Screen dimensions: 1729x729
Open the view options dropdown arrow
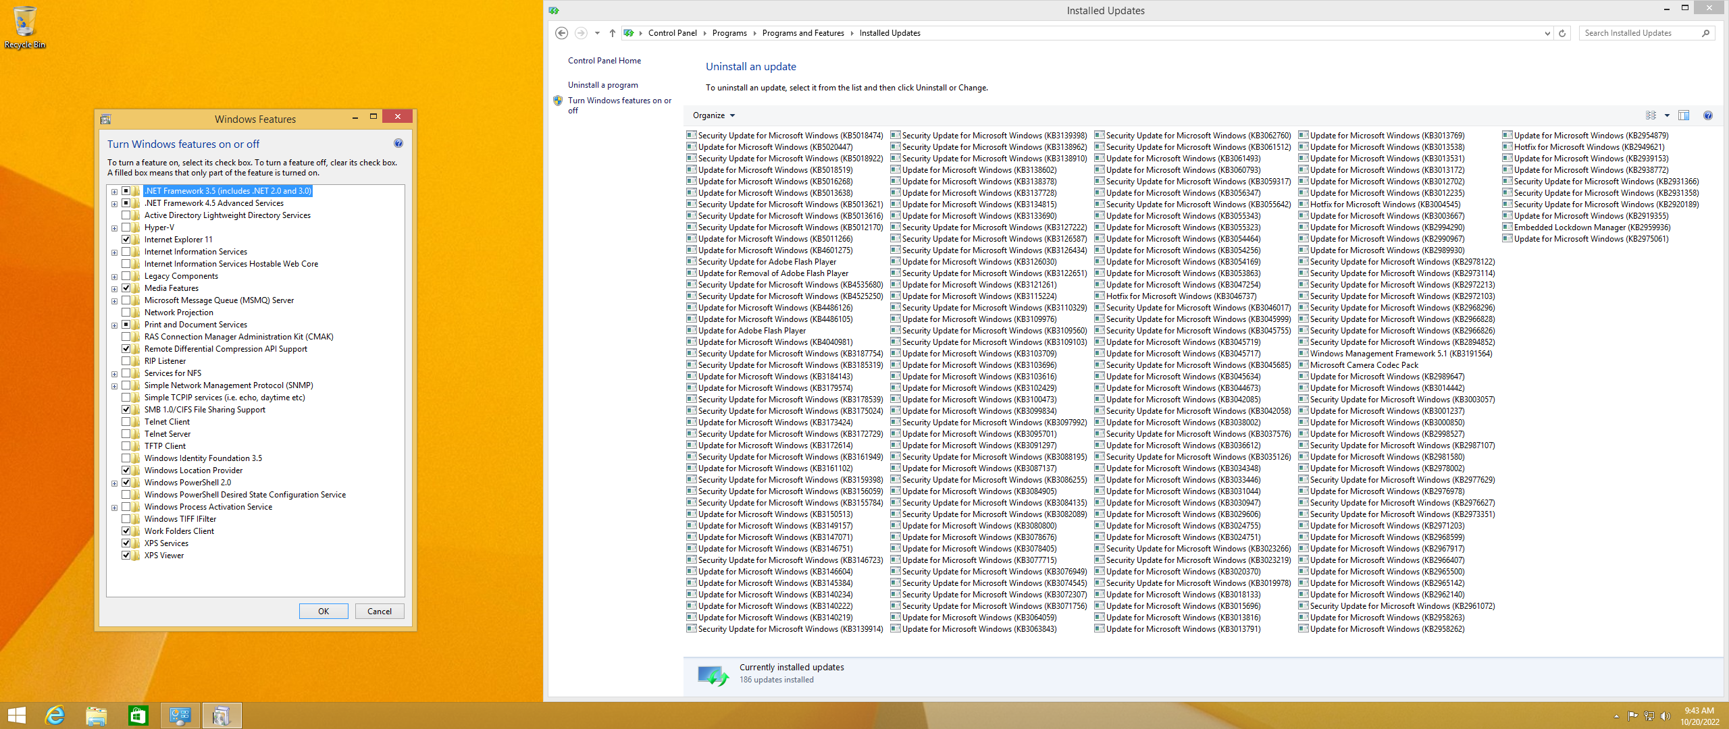[x=1667, y=115]
